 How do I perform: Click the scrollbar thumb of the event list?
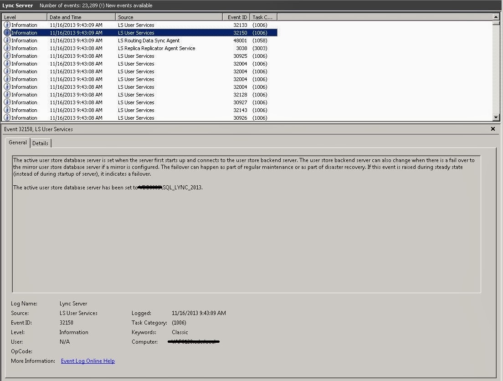tap(496, 23)
